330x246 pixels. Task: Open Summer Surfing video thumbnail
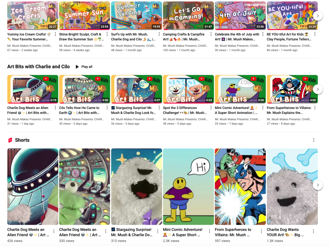tap(136, 15)
